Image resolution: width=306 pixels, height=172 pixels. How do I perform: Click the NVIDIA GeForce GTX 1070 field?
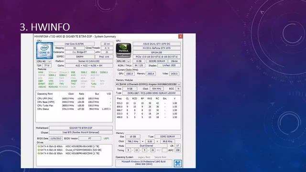157,48
